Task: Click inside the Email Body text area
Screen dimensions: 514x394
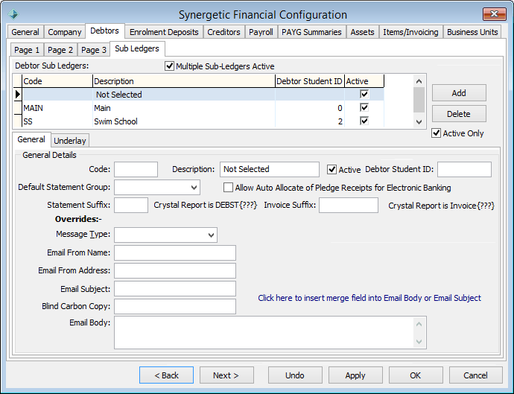Action: click(x=264, y=332)
